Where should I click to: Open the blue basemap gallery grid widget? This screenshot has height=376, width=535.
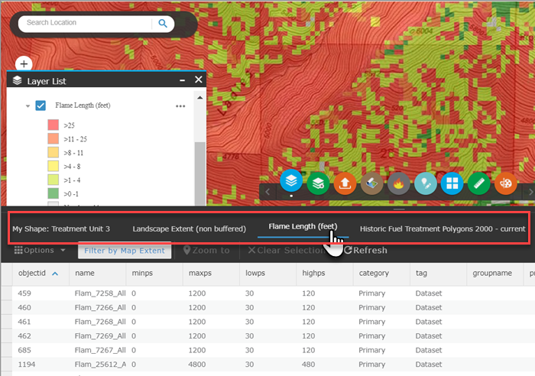(452, 183)
